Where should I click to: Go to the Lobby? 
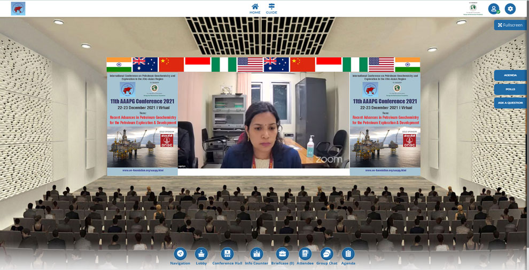(201, 257)
